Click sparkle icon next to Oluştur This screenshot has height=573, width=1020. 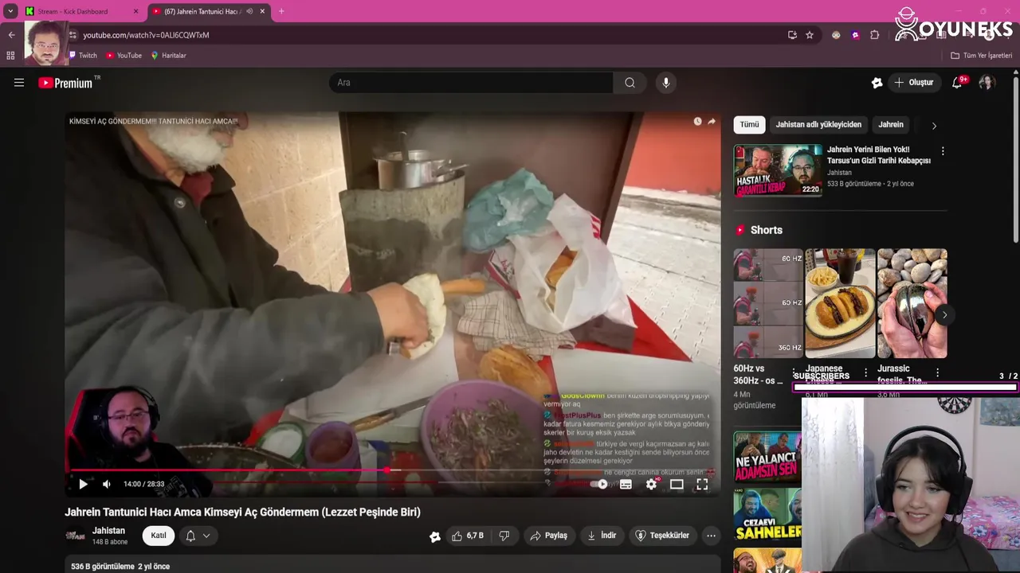point(877,83)
